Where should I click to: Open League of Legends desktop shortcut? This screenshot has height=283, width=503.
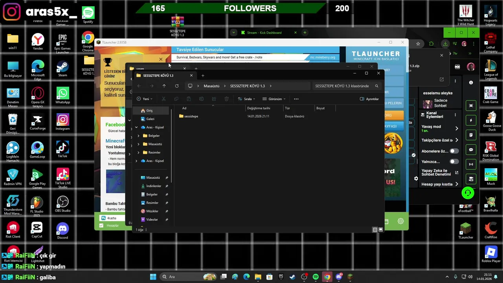click(490, 70)
